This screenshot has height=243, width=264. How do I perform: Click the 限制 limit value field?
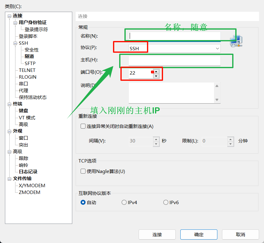click(215, 142)
